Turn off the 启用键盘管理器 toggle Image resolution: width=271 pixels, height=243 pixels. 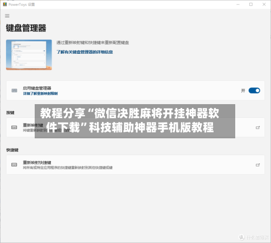[x=254, y=91]
